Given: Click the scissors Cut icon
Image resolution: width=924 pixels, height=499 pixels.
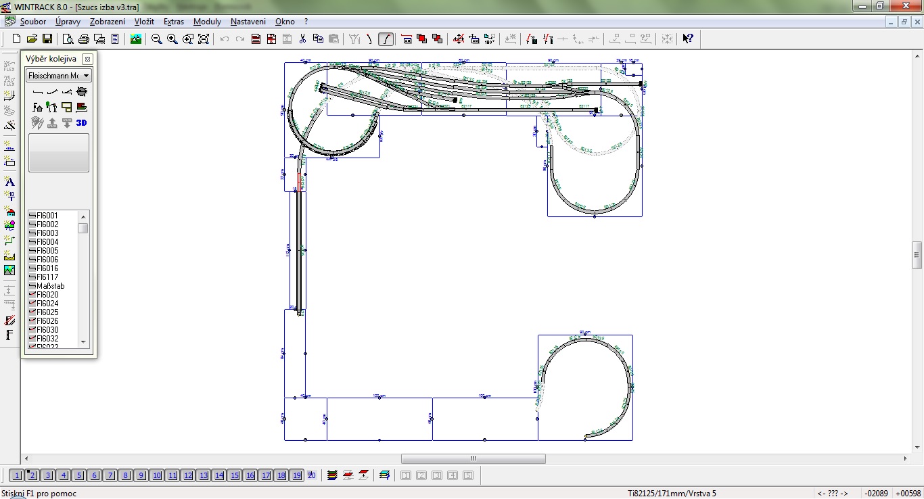Looking at the screenshot, I should [302, 39].
